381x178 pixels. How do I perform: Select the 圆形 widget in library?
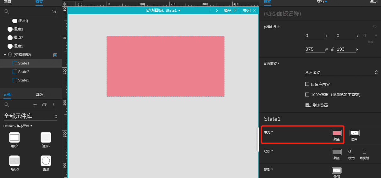click(46, 163)
